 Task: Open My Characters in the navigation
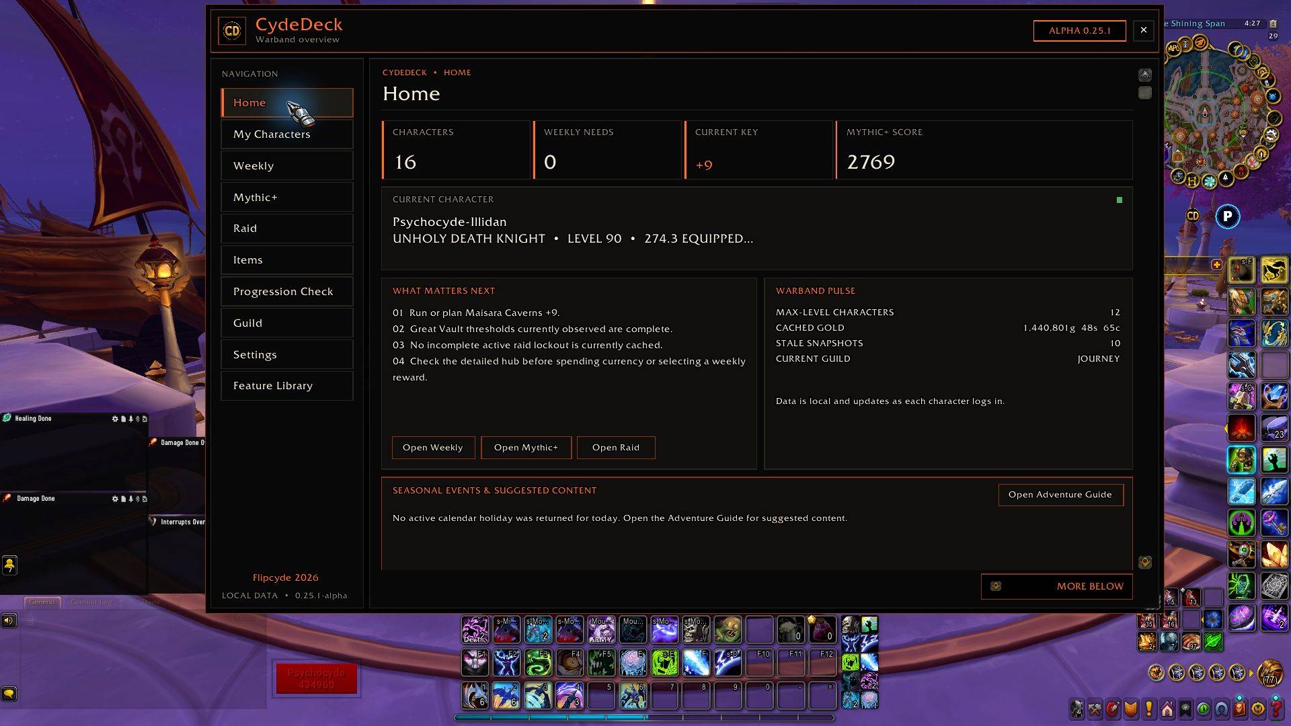point(287,134)
